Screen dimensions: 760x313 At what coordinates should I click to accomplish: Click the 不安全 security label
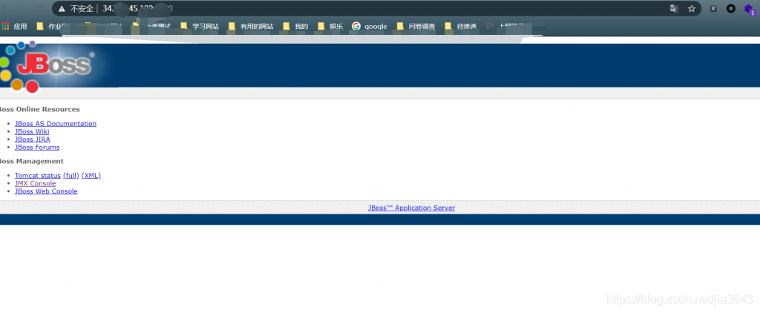pos(82,9)
